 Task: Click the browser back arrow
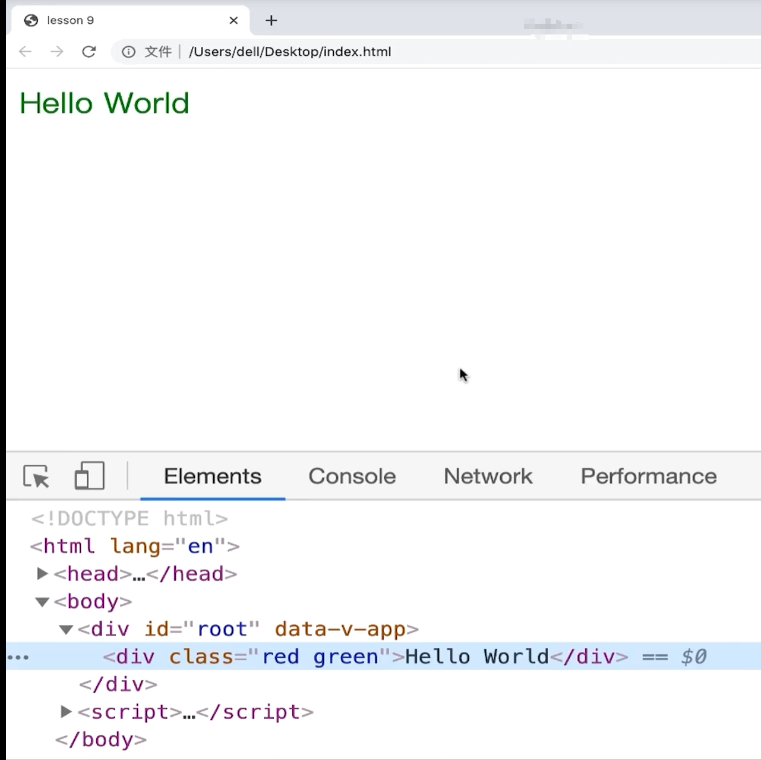coord(25,52)
